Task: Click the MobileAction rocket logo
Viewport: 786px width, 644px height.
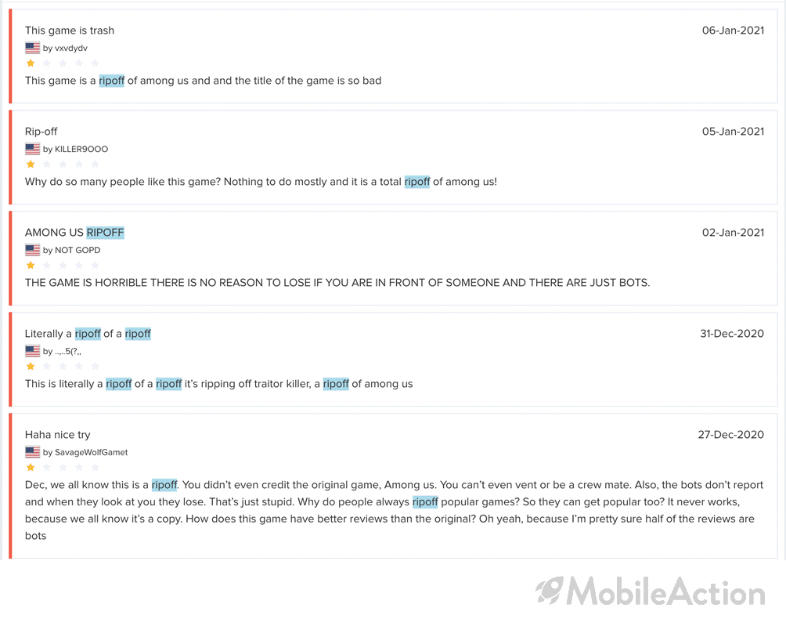Action: click(x=550, y=591)
